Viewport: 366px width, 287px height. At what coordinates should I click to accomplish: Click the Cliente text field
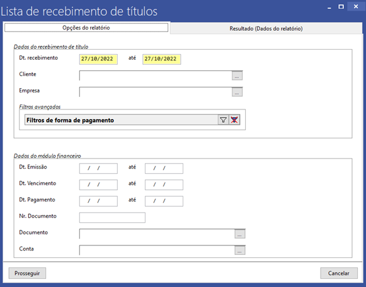point(156,76)
